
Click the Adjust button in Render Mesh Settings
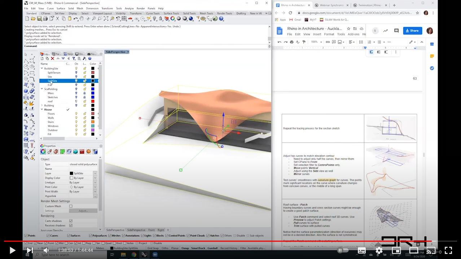coord(83,211)
